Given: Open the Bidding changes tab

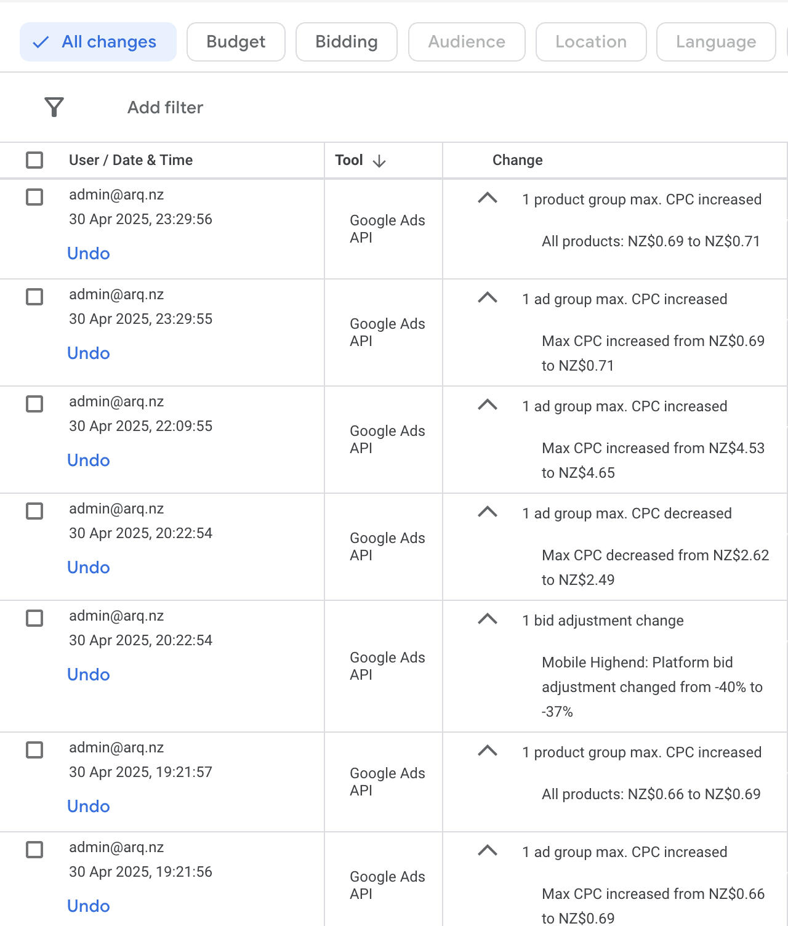Looking at the screenshot, I should [347, 42].
